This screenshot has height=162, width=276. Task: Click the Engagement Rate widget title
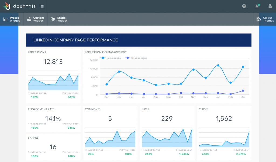tap(41, 109)
